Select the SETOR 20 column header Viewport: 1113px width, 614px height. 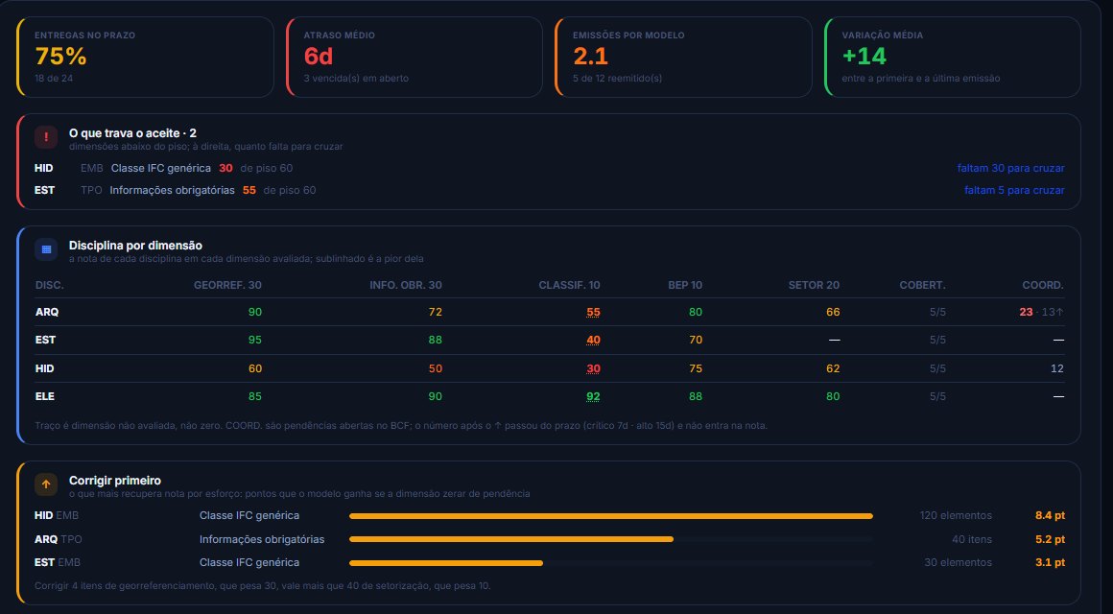coord(814,285)
